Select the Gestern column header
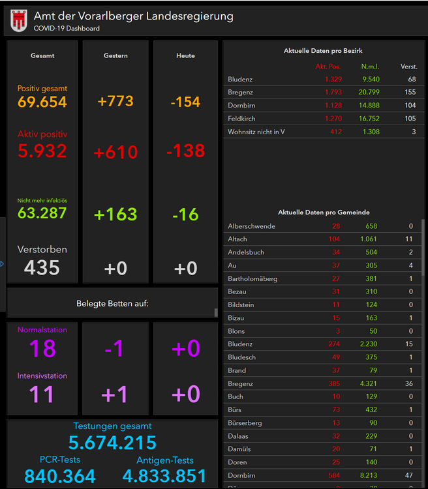Viewport: 428px width, 489px height. (x=115, y=56)
